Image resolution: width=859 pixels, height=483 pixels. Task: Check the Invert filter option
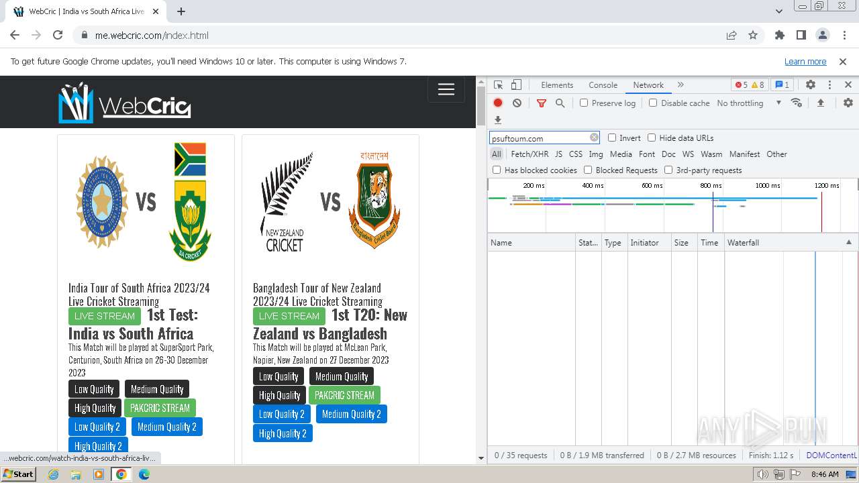[x=612, y=138]
